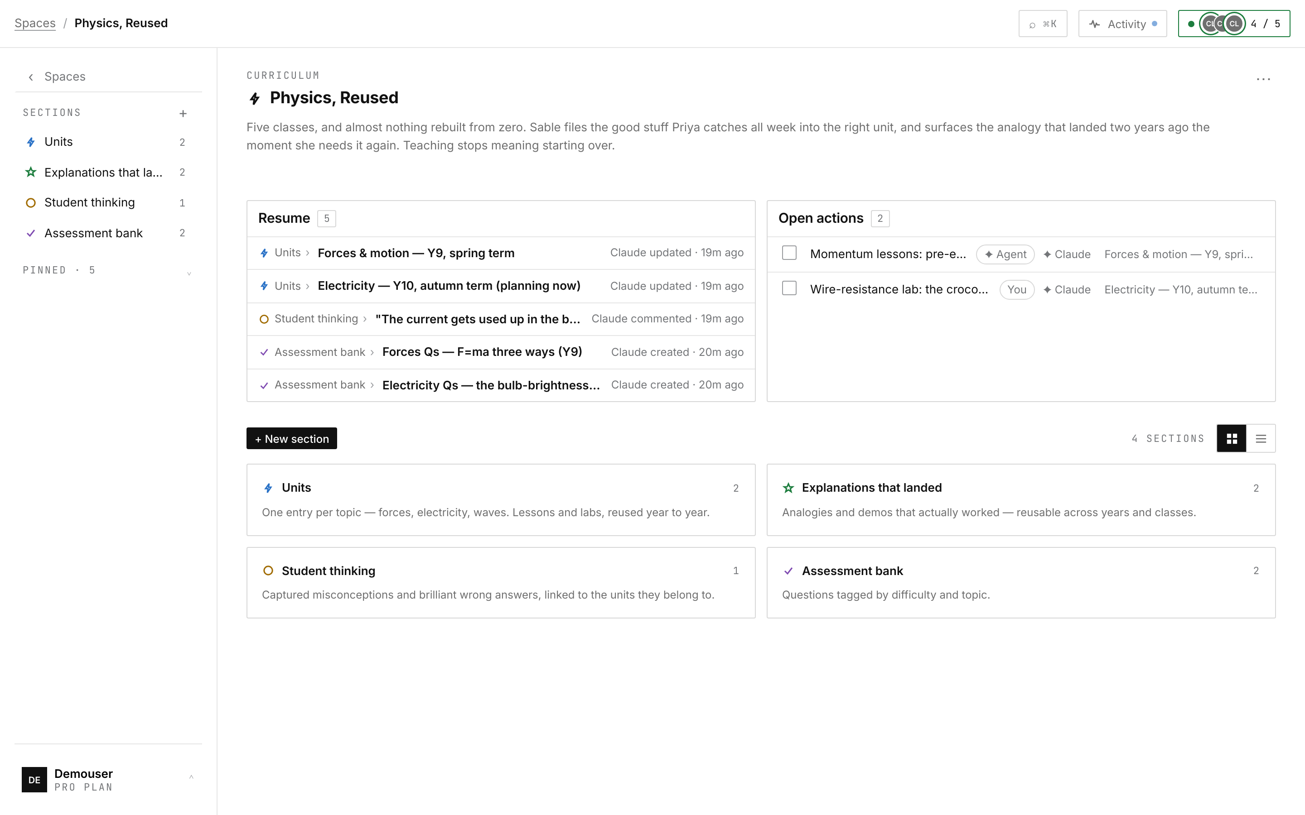The height and width of the screenshot is (815, 1305).
Task: Click Claude label on Wire-resistance lab row
Action: tap(1067, 289)
